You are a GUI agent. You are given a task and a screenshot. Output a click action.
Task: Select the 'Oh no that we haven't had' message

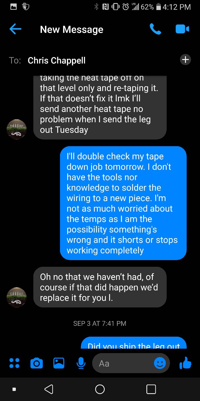100,287
